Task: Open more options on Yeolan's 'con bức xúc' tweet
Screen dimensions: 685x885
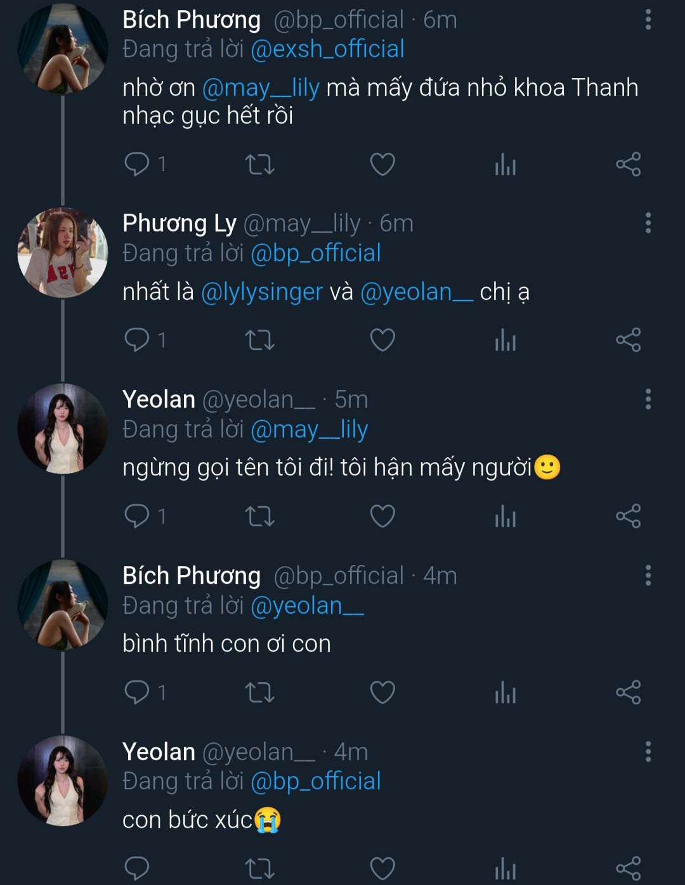Action: pos(648,752)
